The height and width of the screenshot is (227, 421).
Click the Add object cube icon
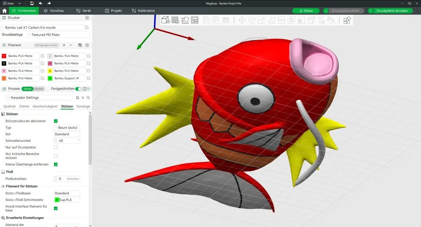[165, 20]
